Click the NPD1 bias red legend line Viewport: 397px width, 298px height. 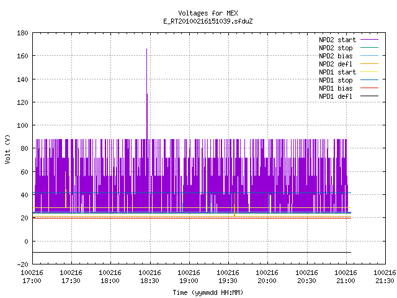tap(369, 88)
